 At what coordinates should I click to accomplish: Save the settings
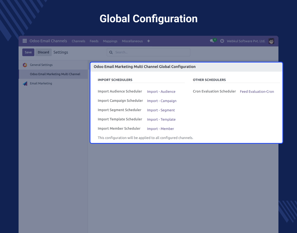(28, 52)
